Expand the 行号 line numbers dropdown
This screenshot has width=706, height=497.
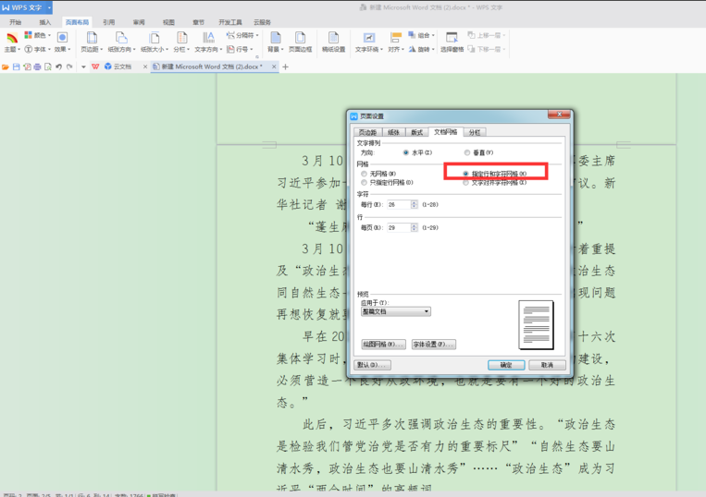[x=241, y=49]
